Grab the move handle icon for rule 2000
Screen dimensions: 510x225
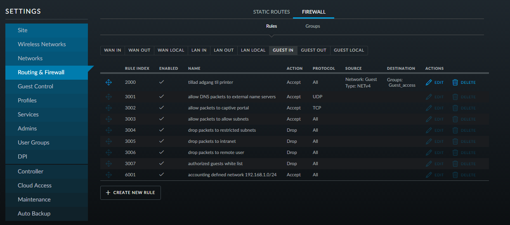[x=109, y=83]
